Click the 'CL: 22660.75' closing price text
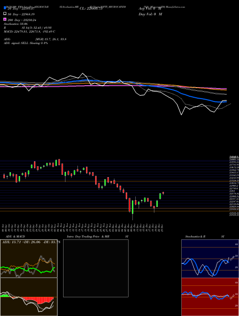239x316 pixels. (91, 9)
